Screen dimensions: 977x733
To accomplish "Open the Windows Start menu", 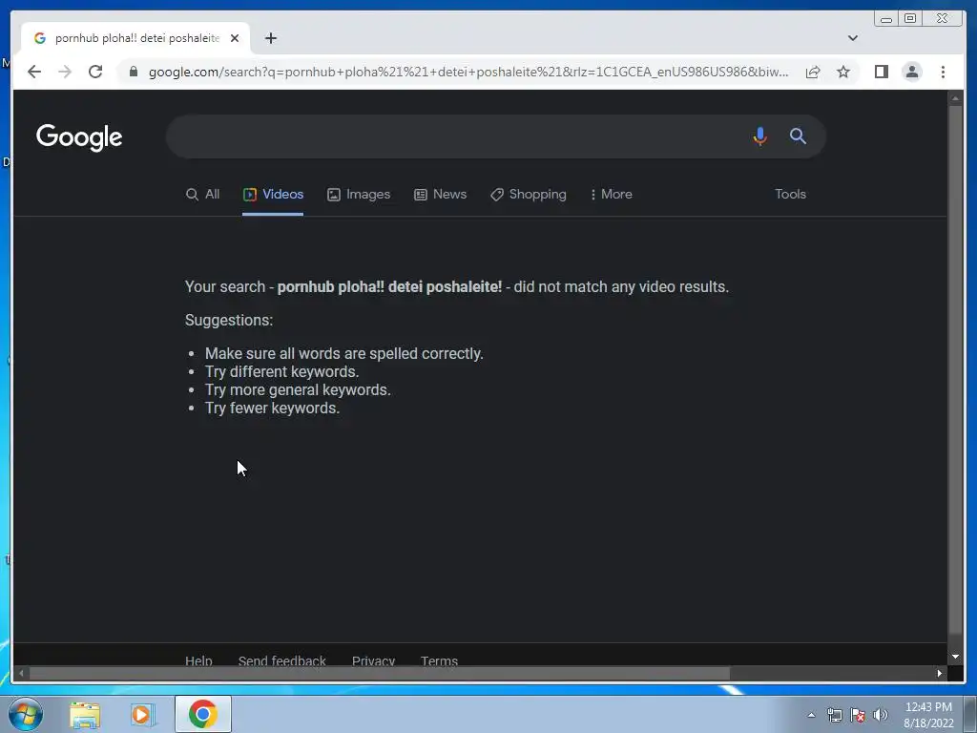I will (x=26, y=714).
